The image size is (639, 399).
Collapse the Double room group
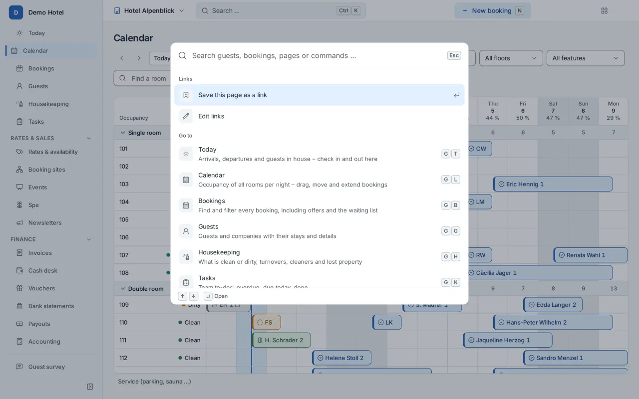coord(123,289)
